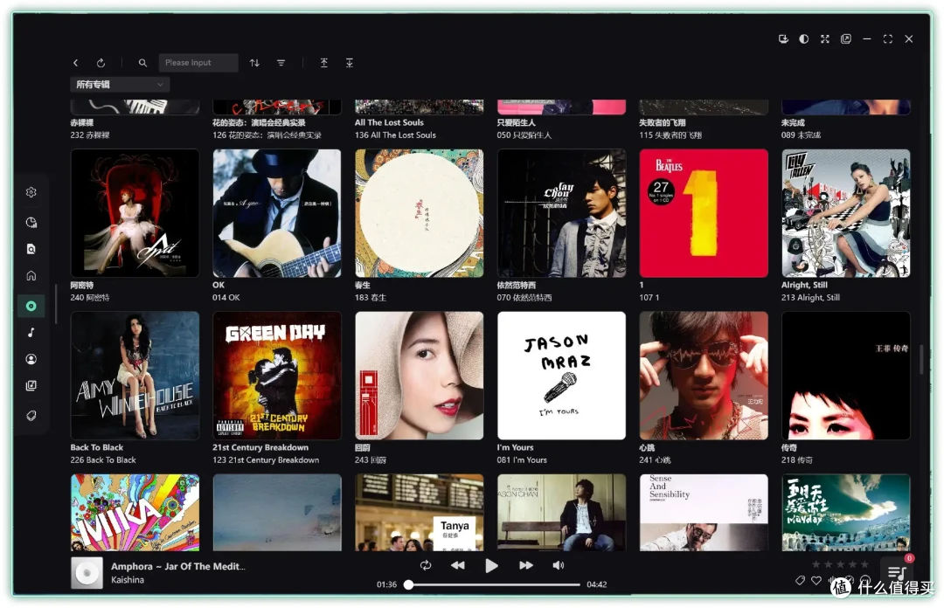Focus the Please Input search field

198,63
